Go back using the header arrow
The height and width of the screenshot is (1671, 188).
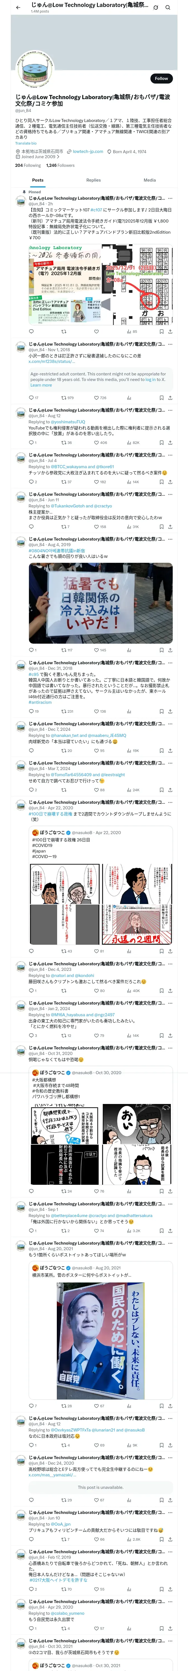tap(18, 7)
